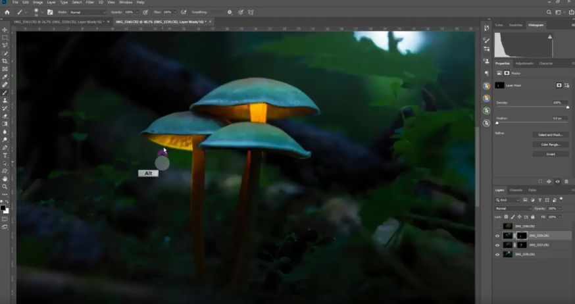Open the Filter menu
This screenshot has width=575, height=304.
click(90, 2)
